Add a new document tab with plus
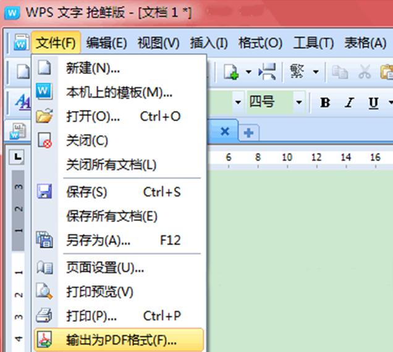Screen dimensions: 393x352 248,133
